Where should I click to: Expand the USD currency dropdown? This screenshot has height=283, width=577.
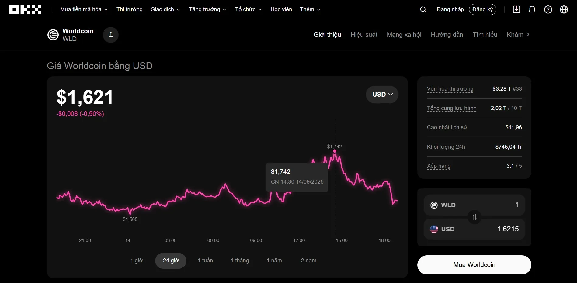[382, 95]
